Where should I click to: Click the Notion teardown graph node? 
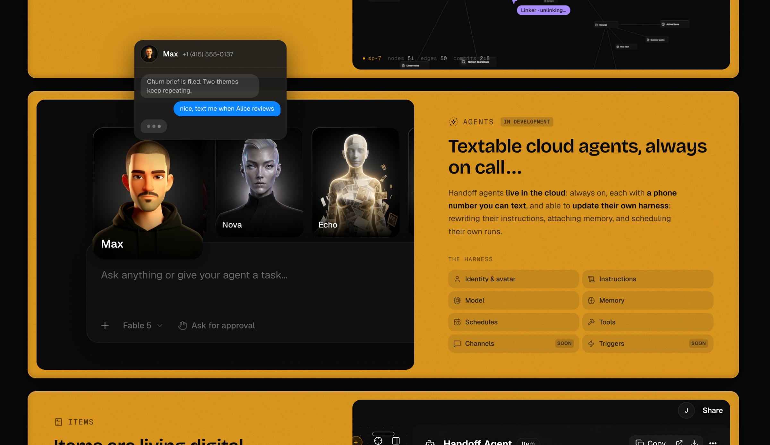coord(478,62)
